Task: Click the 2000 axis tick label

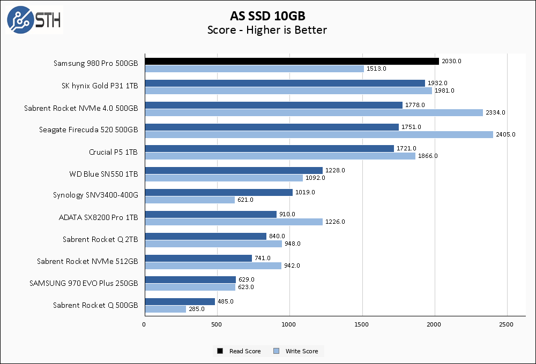Action: (x=434, y=324)
